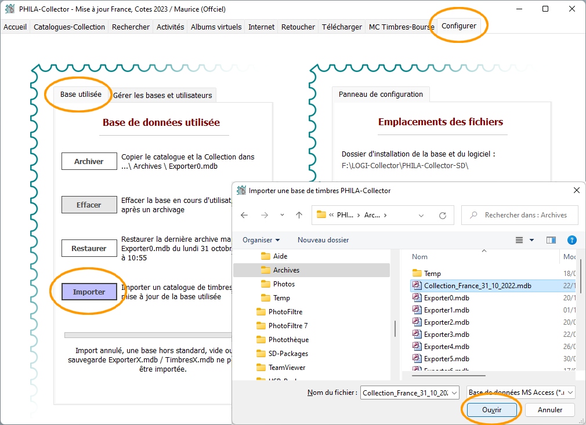586x425 pixels.
Task: Open the Organiser menu
Action: pos(261,240)
